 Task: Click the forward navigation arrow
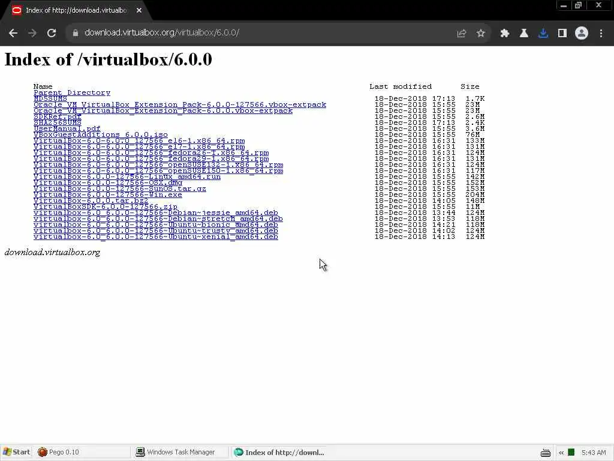pos(32,33)
